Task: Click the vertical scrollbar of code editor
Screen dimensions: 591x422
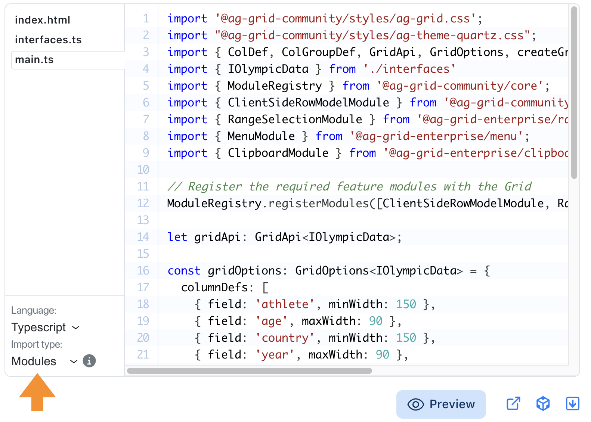Action: coord(574,93)
